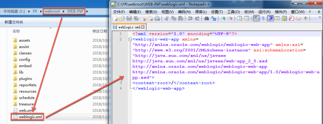Screen dimensions: 323x124
Task: Toggle show all characters pilcrow icon
Action: 263,19
